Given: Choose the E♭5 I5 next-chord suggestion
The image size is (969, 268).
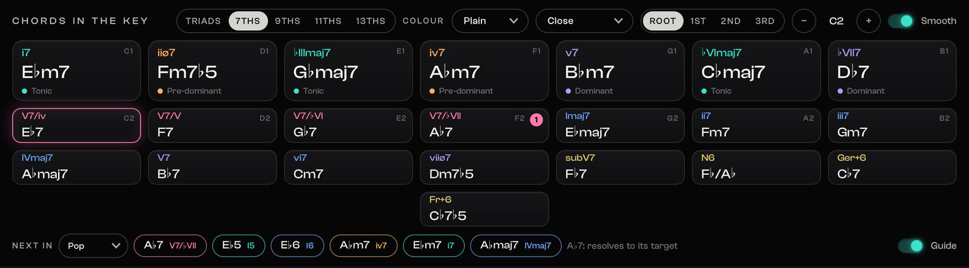Looking at the screenshot, I should (239, 246).
